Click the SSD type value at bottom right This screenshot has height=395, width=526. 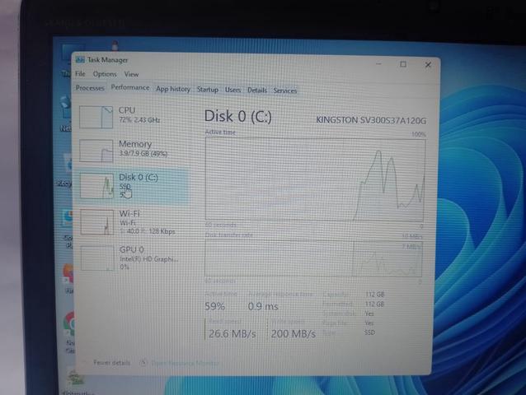point(369,332)
